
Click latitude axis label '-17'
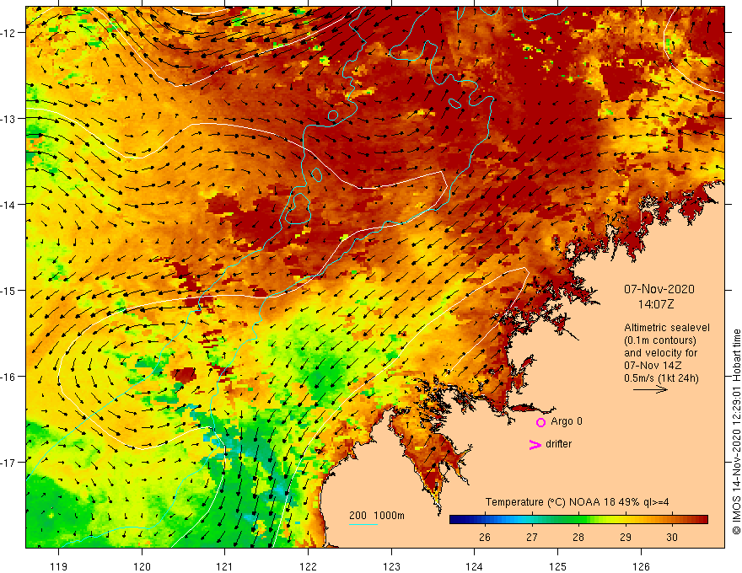tap(8, 462)
